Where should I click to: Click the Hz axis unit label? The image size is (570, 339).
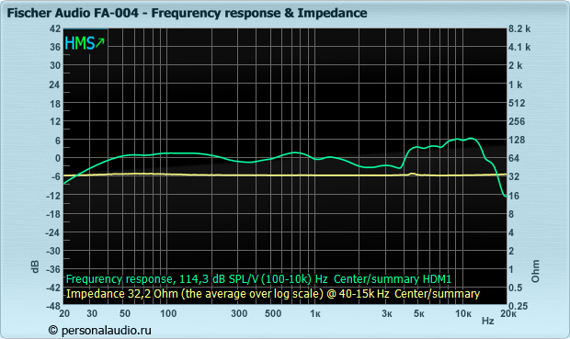point(488,321)
